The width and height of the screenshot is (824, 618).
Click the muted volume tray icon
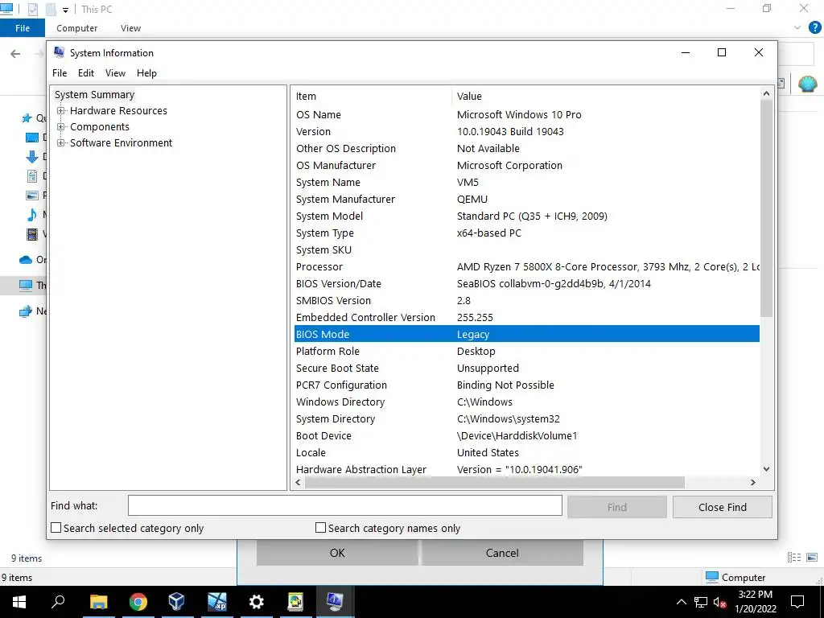720,602
